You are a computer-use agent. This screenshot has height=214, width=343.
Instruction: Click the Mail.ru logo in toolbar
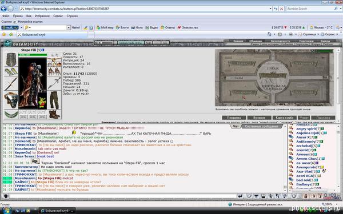click(10, 27)
